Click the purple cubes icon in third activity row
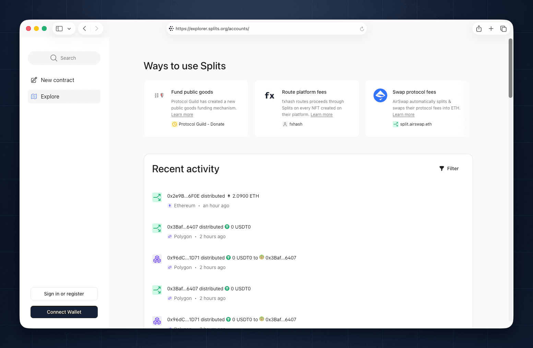The height and width of the screenshot is (348, 533). click(157, 259)
